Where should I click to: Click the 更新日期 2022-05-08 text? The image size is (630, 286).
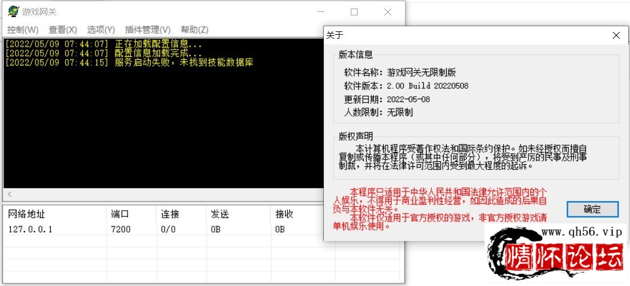click(387, 99)
